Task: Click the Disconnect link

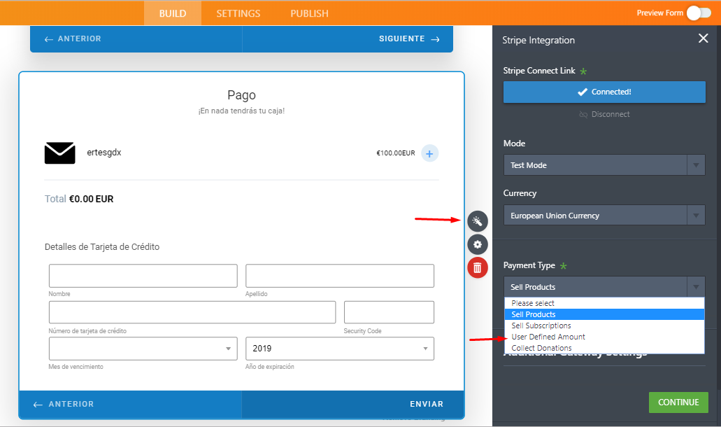Action: [604, 114]
